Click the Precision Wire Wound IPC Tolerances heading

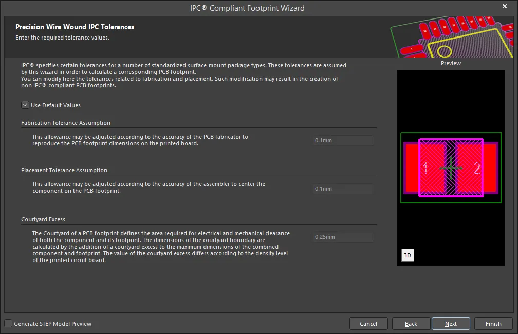coord(75,27)
